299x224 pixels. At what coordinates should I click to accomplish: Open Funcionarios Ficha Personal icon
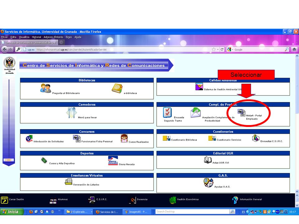pyautogui.click(x=77, y=139)
